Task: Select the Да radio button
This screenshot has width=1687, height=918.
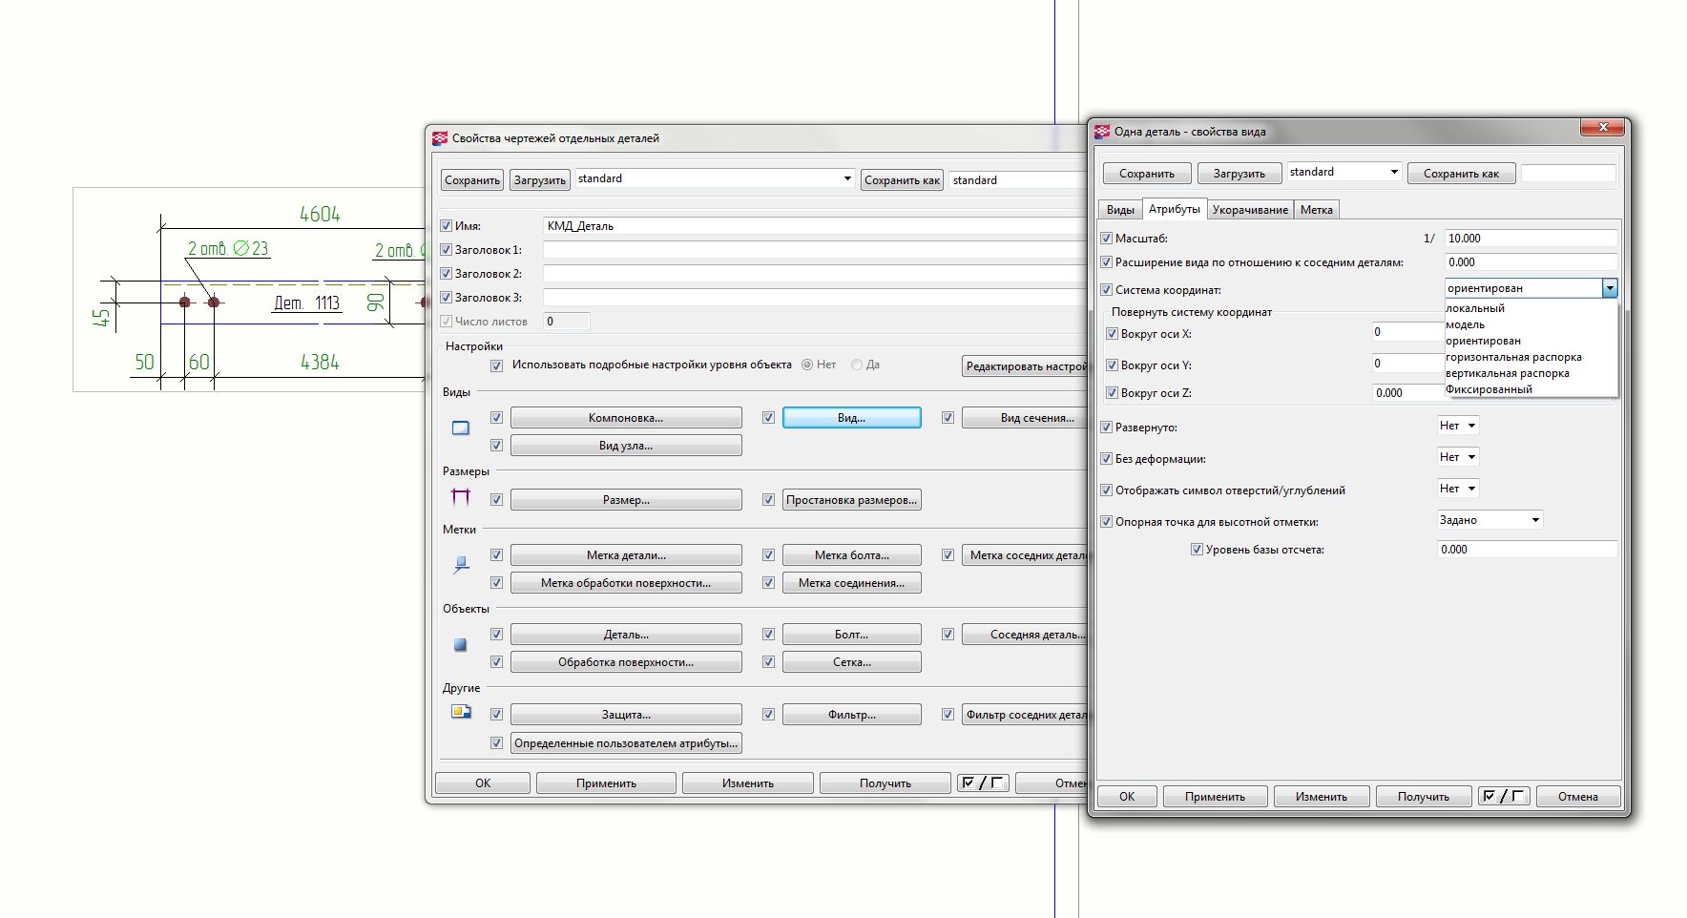Action: point(857,365)
